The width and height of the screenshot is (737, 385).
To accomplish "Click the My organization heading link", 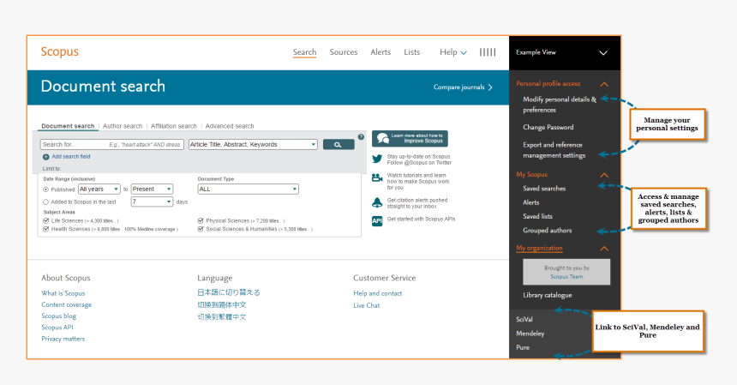I will (539, 248).
